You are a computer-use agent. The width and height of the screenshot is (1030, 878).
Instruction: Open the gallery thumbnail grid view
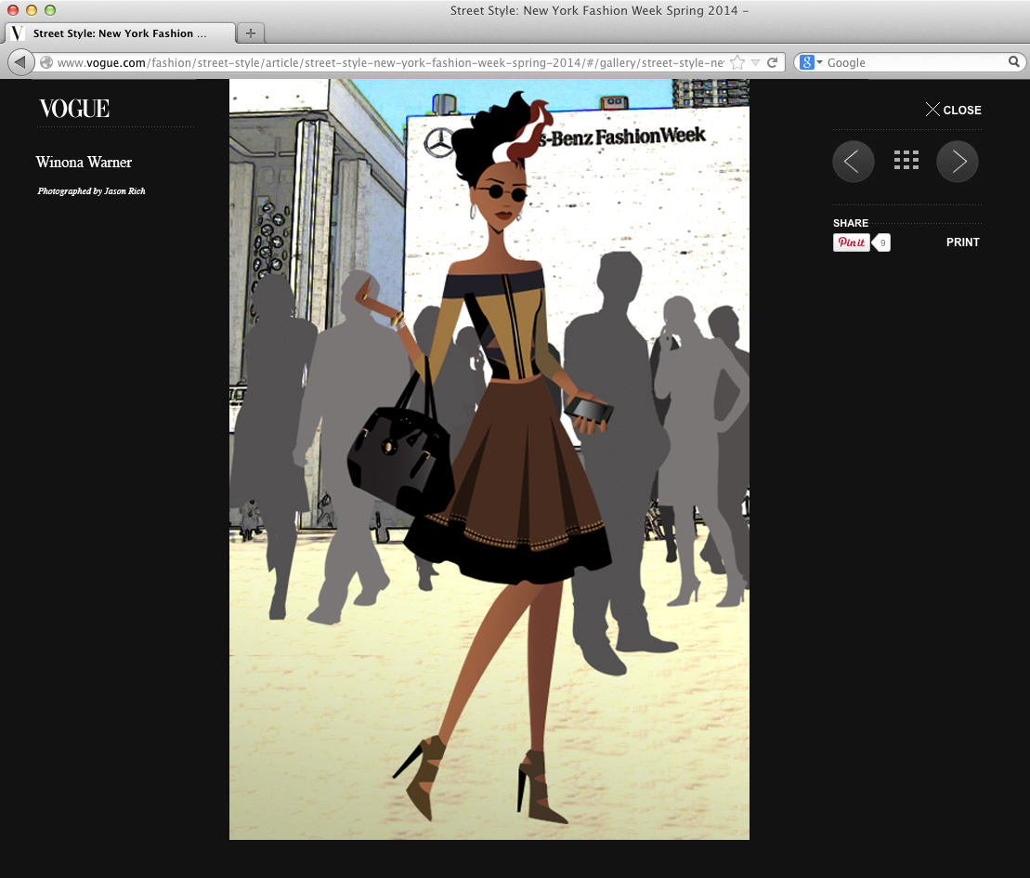[906, 161]
